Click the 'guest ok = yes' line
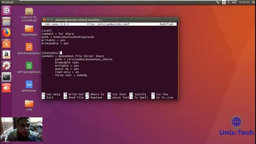The image size is (256, 144). pyautogui.click(x=67, y=69)
